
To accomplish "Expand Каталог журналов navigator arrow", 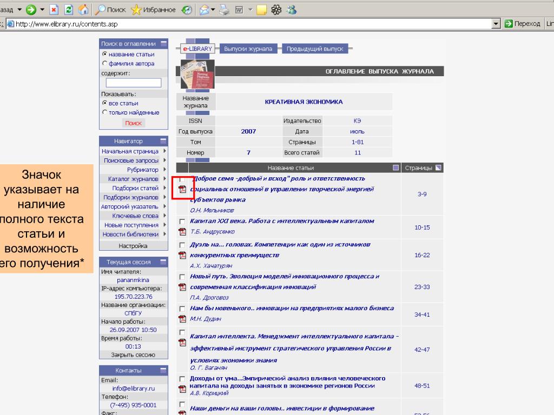I will point(164,178).
